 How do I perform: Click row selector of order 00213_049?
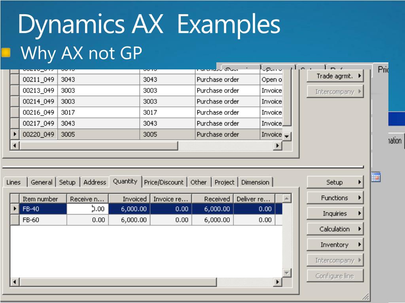click(15, 90)
